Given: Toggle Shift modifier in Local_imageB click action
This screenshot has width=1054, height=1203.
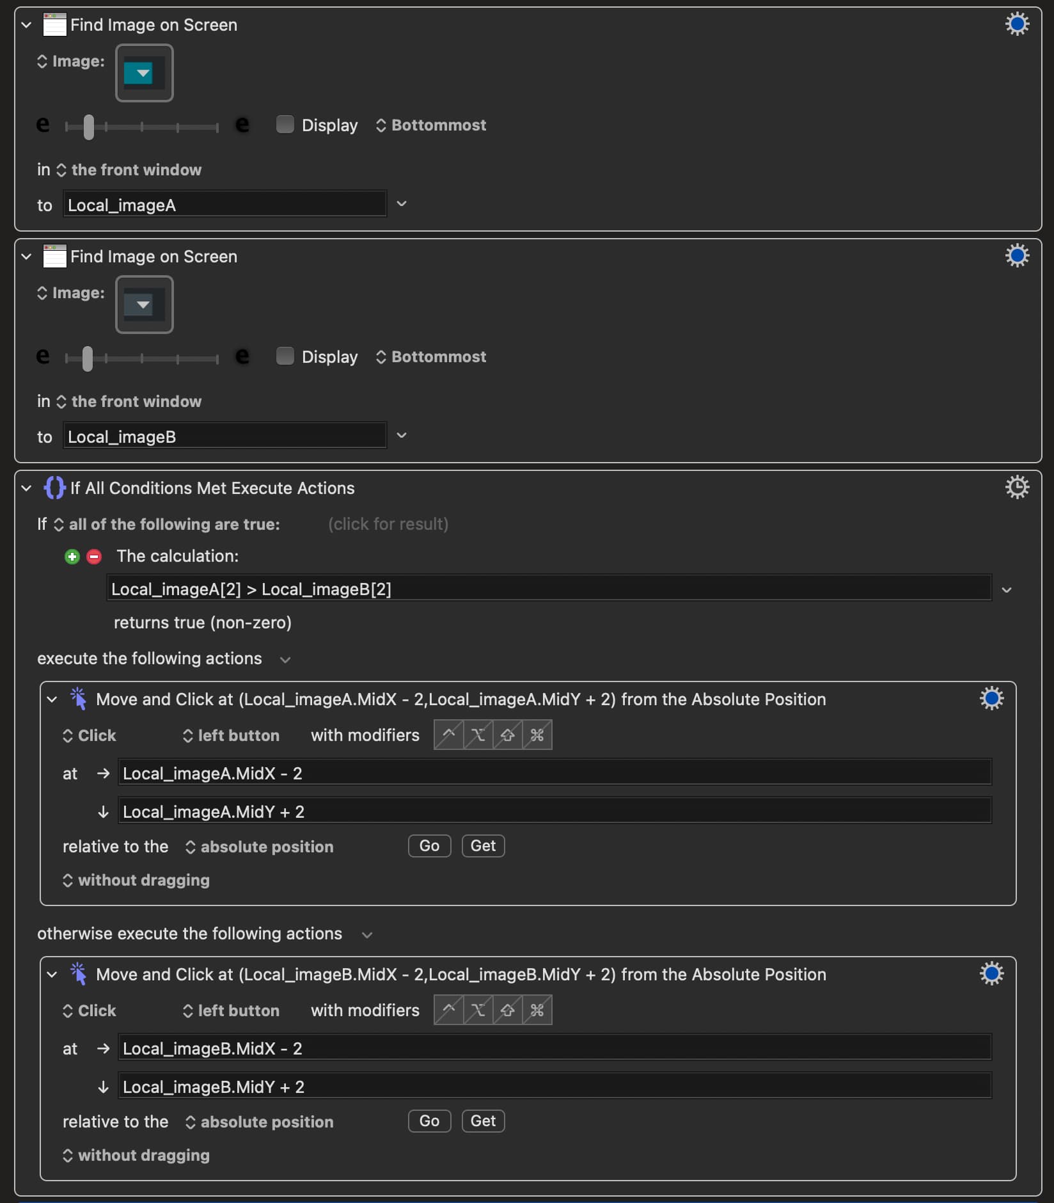Looking at the screenshot, I should [x=508, y=1010].
